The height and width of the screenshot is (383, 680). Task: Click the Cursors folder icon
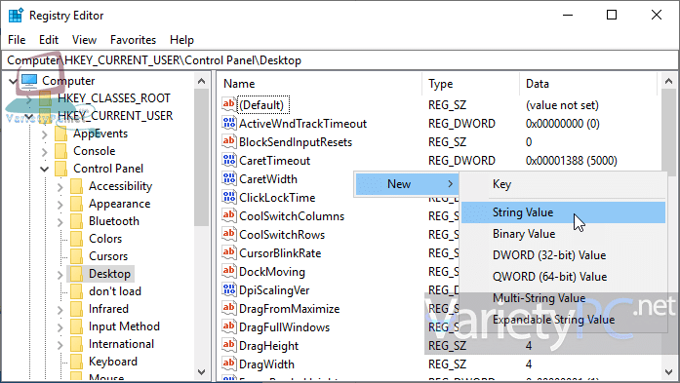point(76,256)
